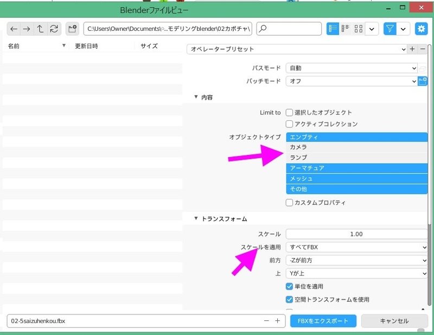434x335 pixels.
Task: Maximize the Blender file view window
Action: coord(403,8)
